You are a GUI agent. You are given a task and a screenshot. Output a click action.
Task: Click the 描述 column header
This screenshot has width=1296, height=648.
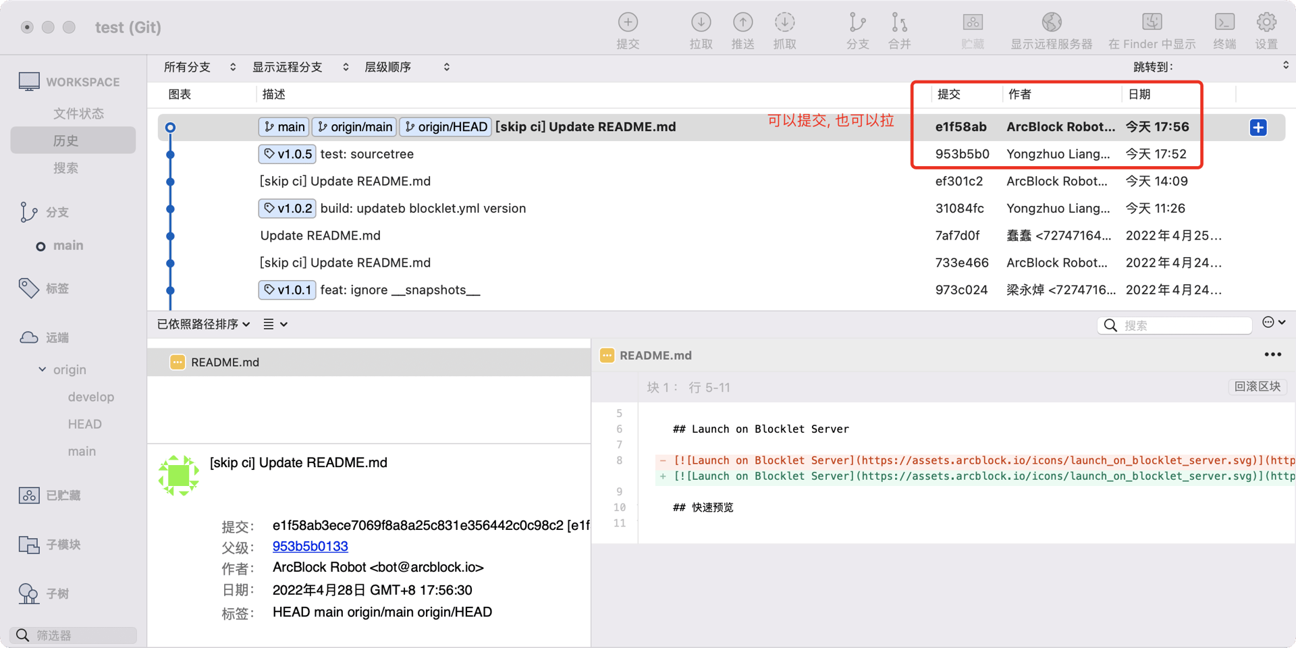pyautogui.click(x=274, y=94)
